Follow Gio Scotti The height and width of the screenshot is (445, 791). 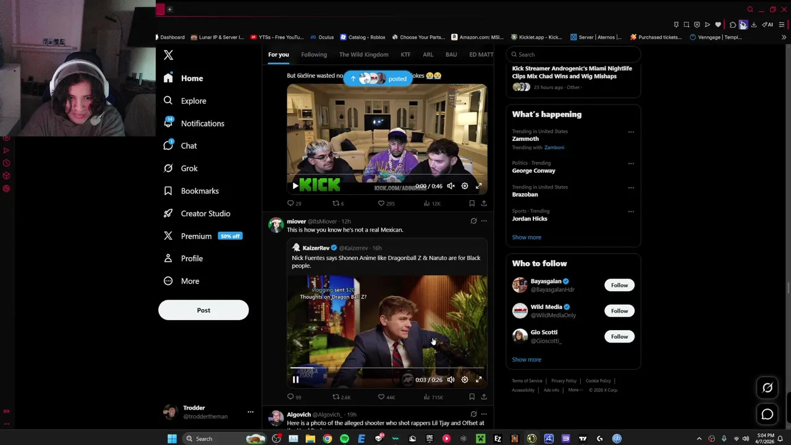(619, 336)
